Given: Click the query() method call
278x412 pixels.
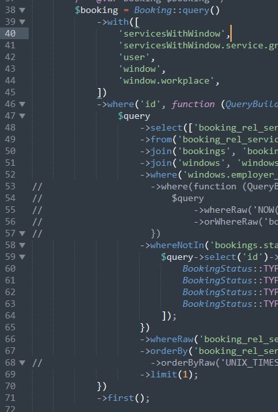Looking at the screenshot, I should coord(201,10).
